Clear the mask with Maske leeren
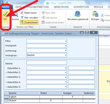 pyautogui.click(x=29, y=13)
